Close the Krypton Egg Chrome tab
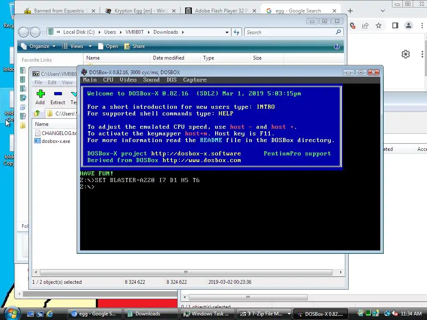Screen dimensions: 427x320 click(x=174, y=10)
